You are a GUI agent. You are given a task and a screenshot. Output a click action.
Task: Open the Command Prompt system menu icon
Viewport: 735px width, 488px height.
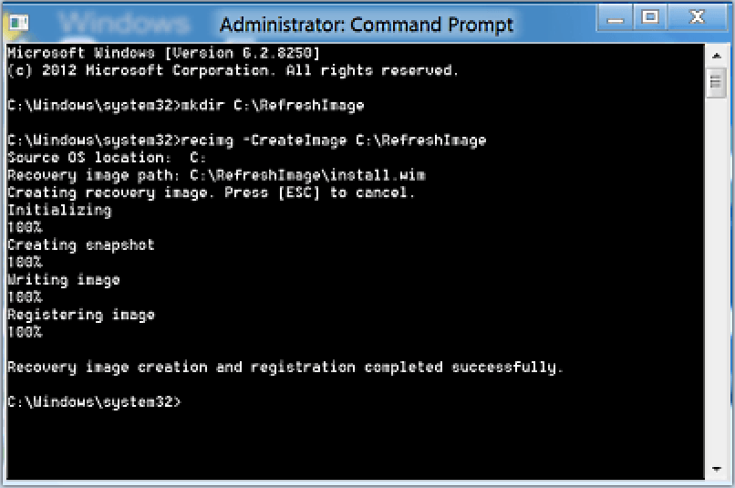coord(18,21)
